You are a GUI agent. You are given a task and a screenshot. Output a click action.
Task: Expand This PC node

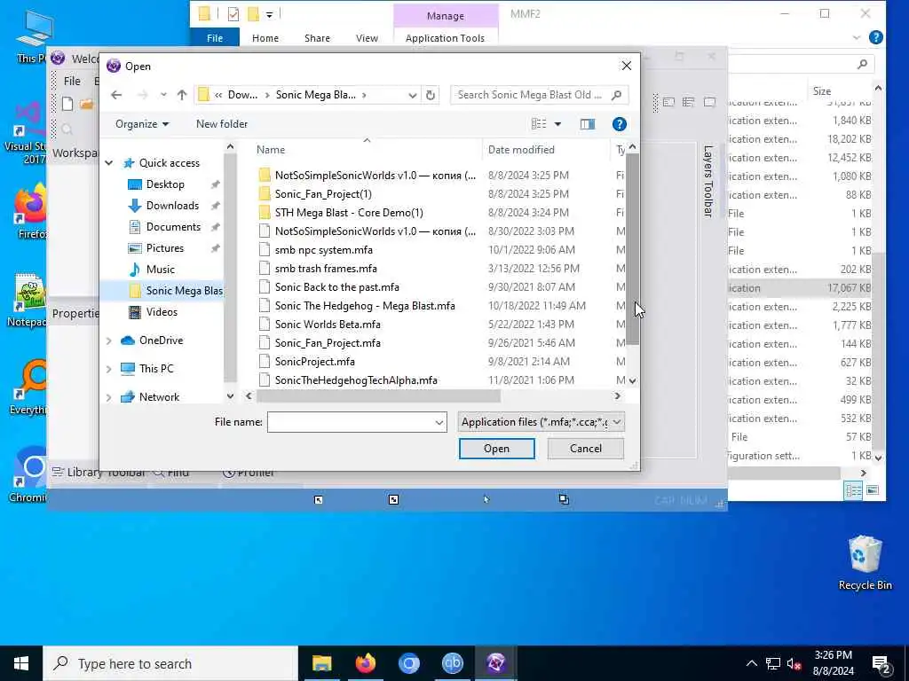[109, 369]
